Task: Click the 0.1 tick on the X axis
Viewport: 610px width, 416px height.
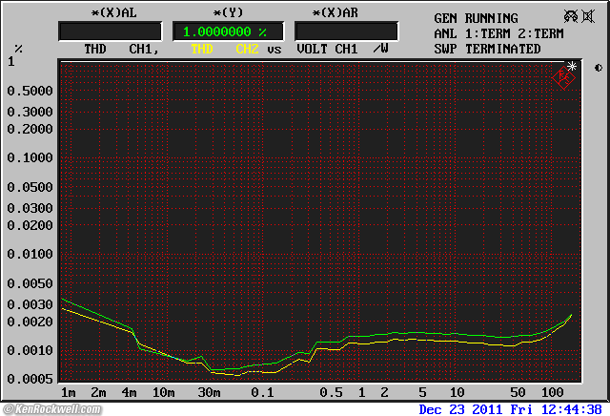Action: [x=262, y=393]
